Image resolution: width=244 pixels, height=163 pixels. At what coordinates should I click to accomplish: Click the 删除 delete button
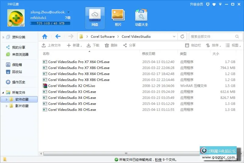coord(111,45)
